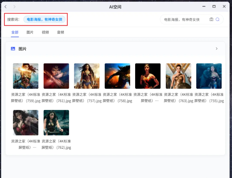Click file name ending (759).jpg
This screenshot has width=232, height=178.
coord(26,98)
